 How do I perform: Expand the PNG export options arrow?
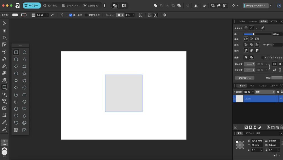(270, 6)
